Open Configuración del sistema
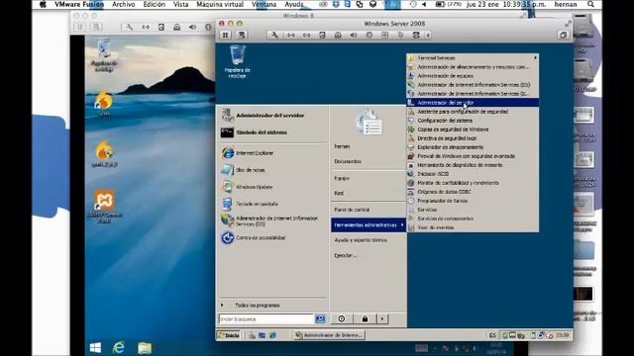Image resolution: width=634 pixels, height=356 pixels. (473, 121)
